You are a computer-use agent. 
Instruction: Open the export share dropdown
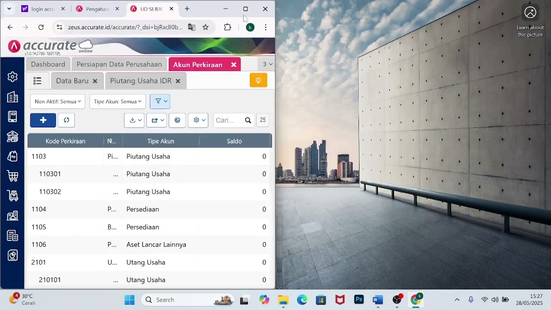click(157, 120)
